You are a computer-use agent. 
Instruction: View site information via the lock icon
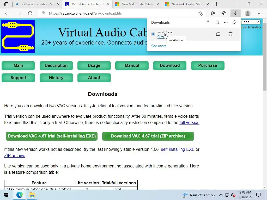(x=43, y=13)
